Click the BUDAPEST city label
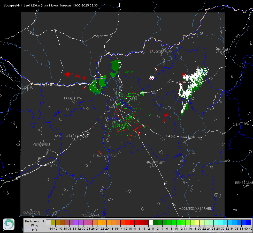 (114, 107)
